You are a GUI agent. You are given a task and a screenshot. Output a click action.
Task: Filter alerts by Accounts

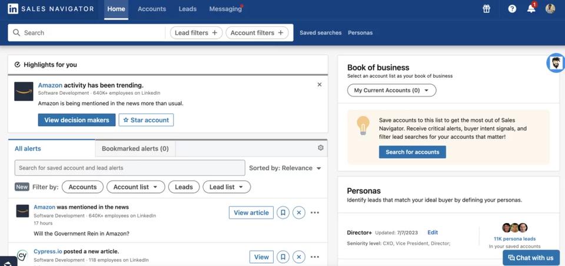point(82,187)
